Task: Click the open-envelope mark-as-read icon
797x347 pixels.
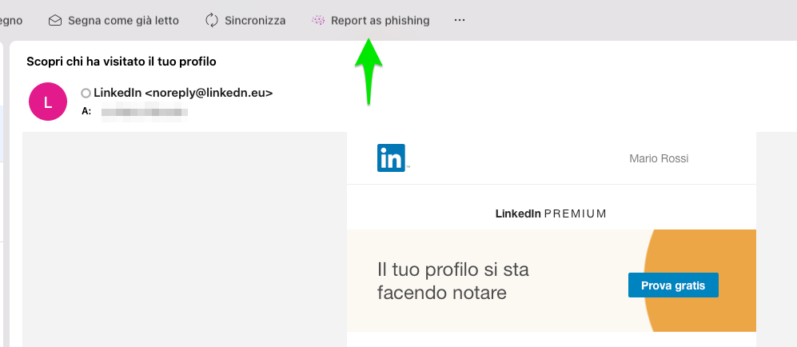Action: (x=55, y=20)
